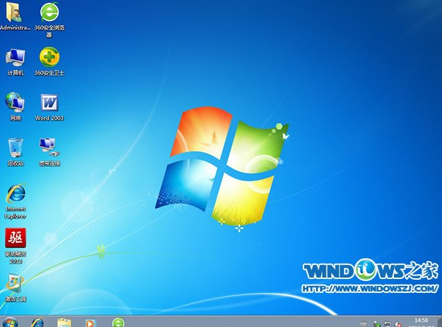Launch Internet Explorer from the taskbar
Screen dimensions: 442x327
tap(38, 323)
